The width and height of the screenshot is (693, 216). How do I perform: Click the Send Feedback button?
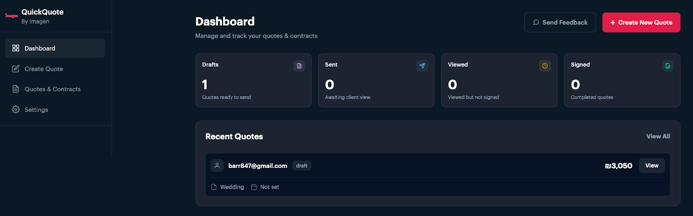[560, 23]
